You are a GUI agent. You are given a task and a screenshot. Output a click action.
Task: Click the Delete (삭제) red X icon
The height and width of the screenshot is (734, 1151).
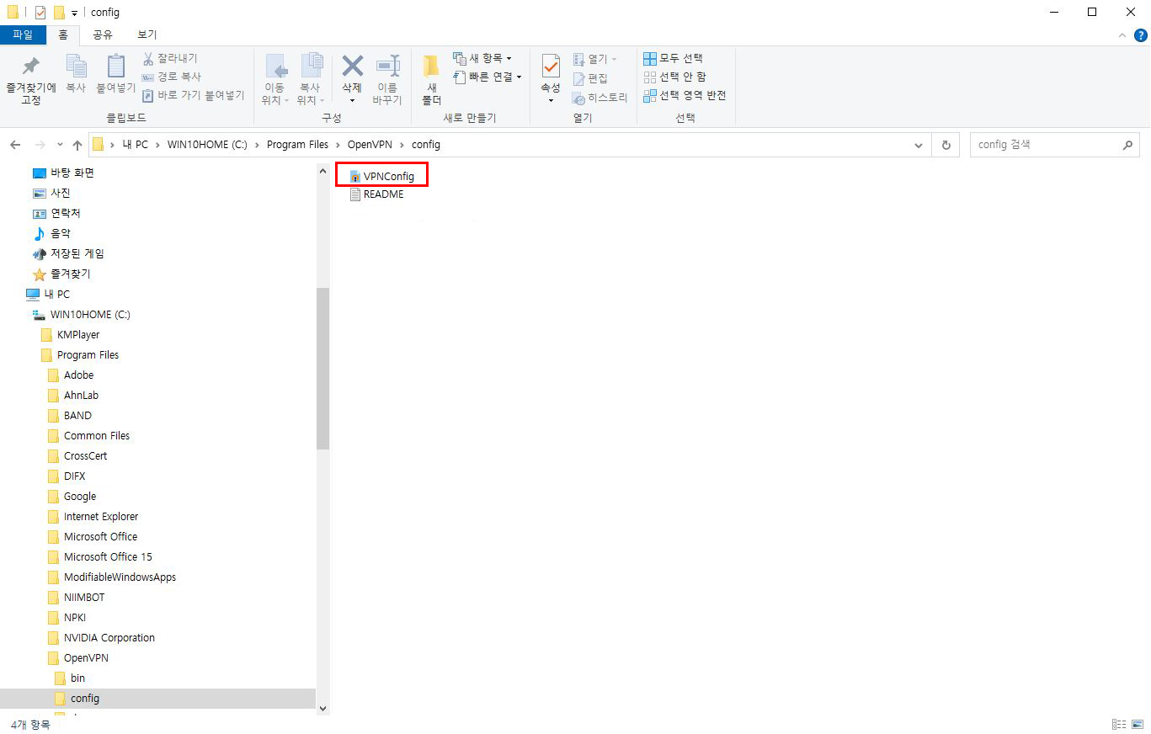coord(352,67)
